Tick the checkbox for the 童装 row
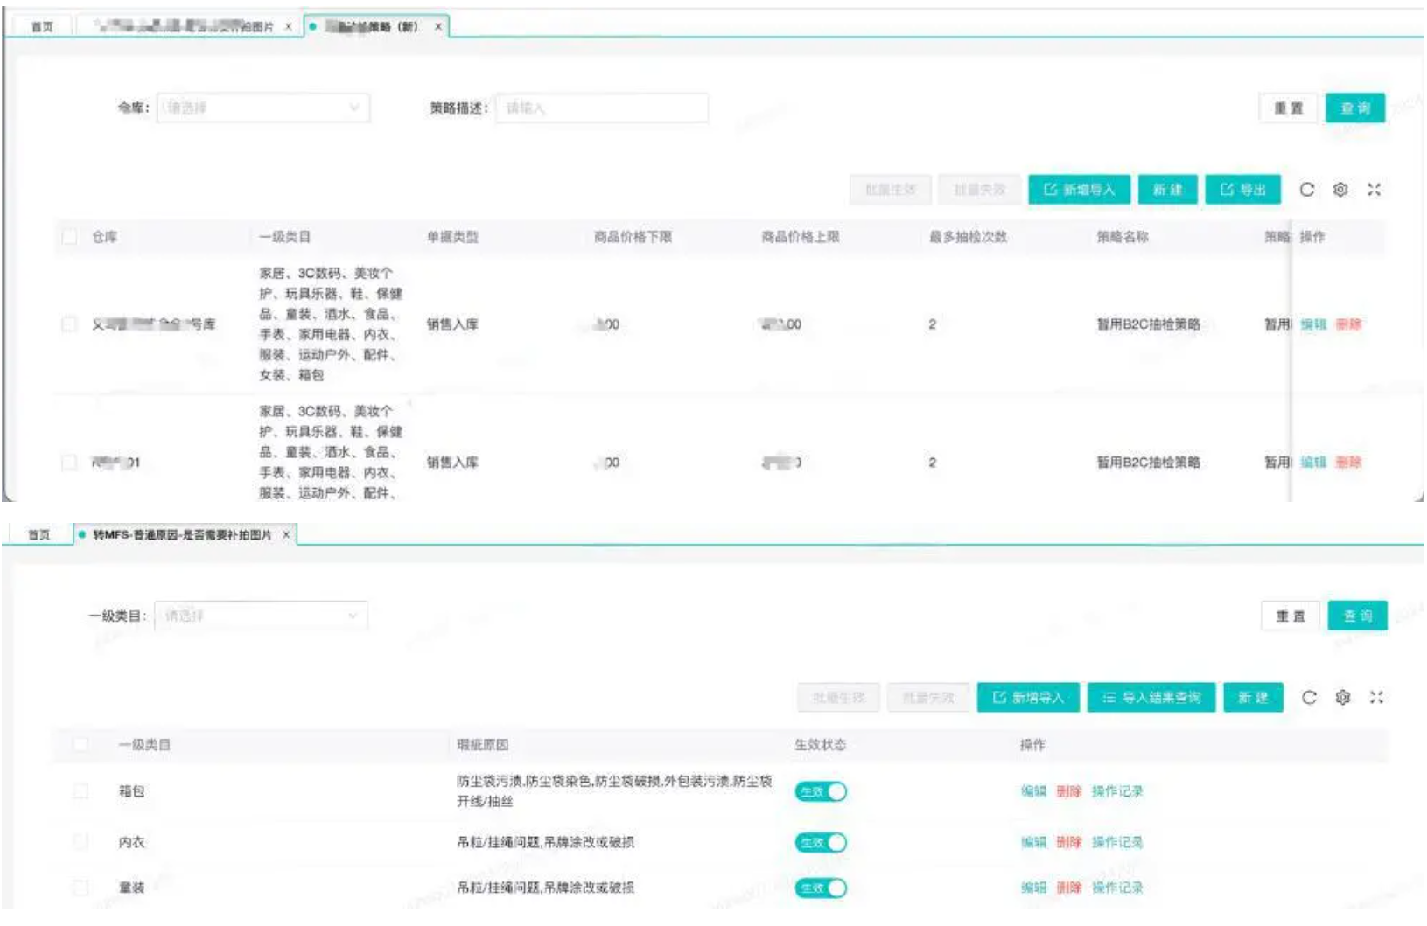Viewport: 1427px width, 926px height. [80, 887]
